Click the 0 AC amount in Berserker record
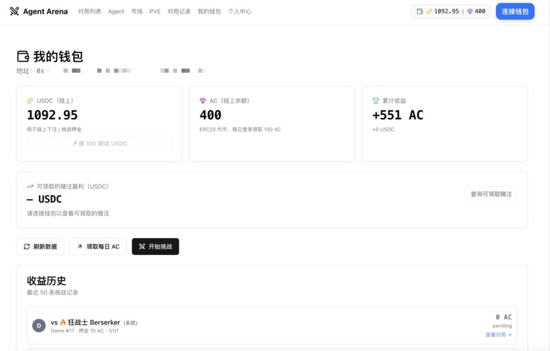Image resolution: width=550 pixels, height=351 pixels. tap(504, 317)
